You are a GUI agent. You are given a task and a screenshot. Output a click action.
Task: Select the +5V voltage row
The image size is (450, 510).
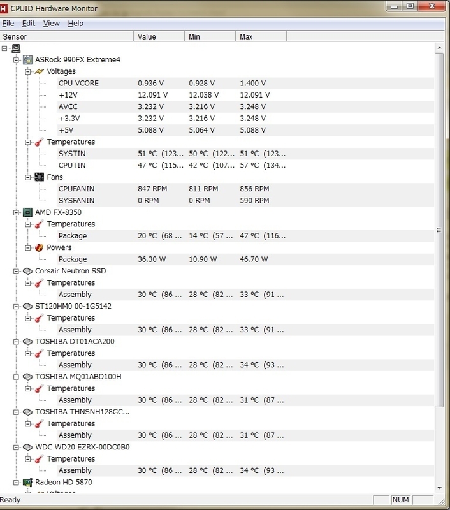click(245, 130)
